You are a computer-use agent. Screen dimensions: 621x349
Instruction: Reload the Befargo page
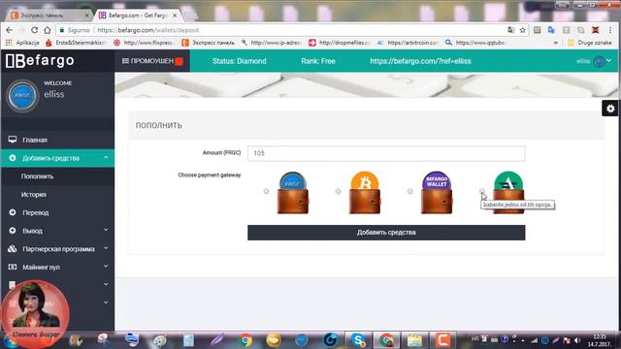tap(35, 30)
